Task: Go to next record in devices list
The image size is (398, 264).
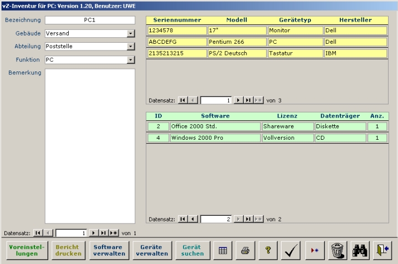Action: [238, 100]
